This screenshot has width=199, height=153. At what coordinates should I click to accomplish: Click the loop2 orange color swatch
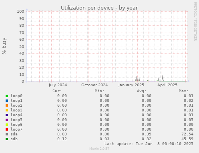(7, 105)
